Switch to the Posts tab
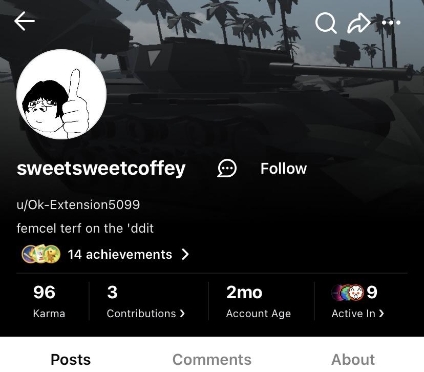Viewport: 424px width, 372px height. point(71,359)
